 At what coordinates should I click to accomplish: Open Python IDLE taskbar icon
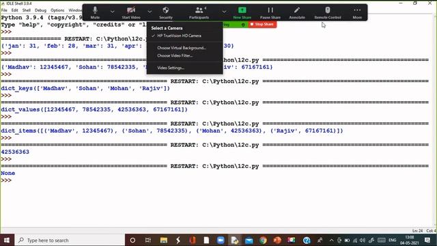click(x=235, y=240)
